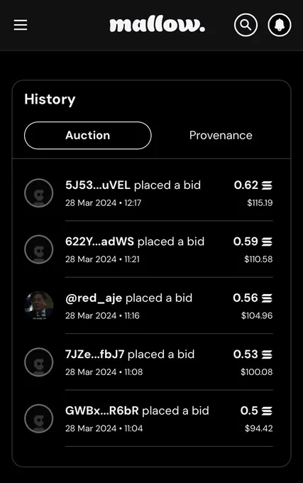Visit the @red_aje profile link

(x=94, y=298)
